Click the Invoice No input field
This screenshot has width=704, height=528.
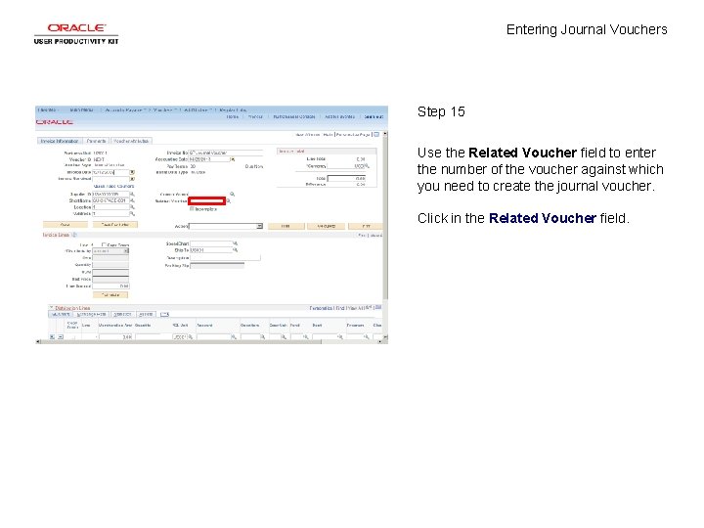pos(226,153)
